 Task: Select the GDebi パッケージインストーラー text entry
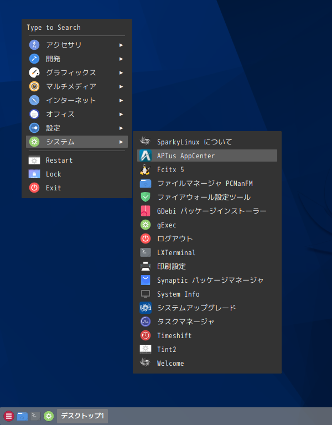[x=212, y=211]
